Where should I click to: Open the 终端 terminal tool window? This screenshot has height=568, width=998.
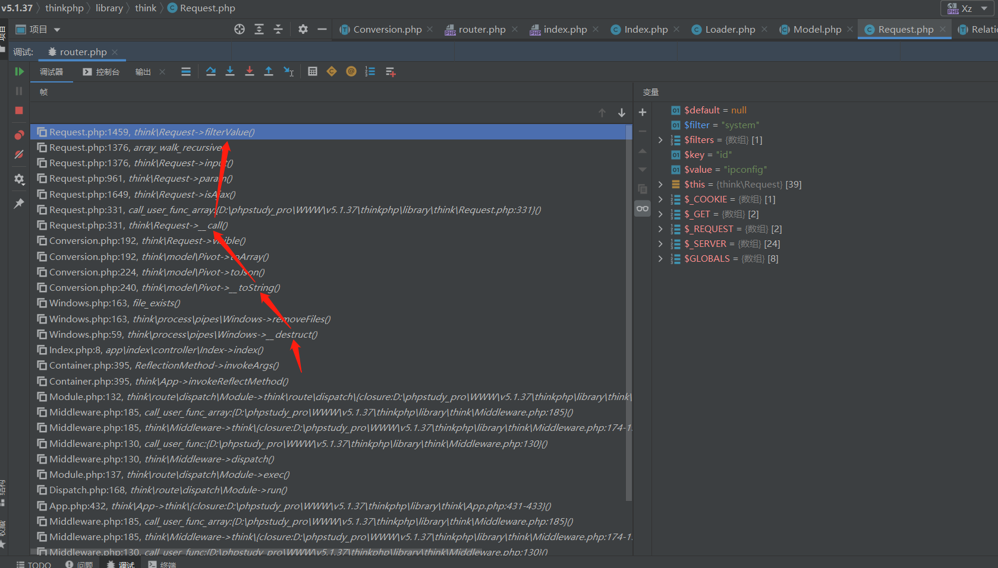coord(162,564)
